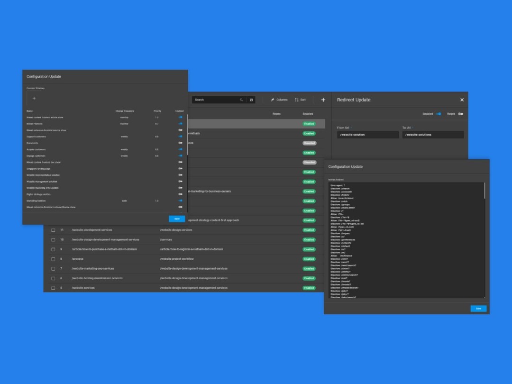Open the Sort option in toolbar
The width and height of the screenshot is (512, 384).
coord(300,100)
